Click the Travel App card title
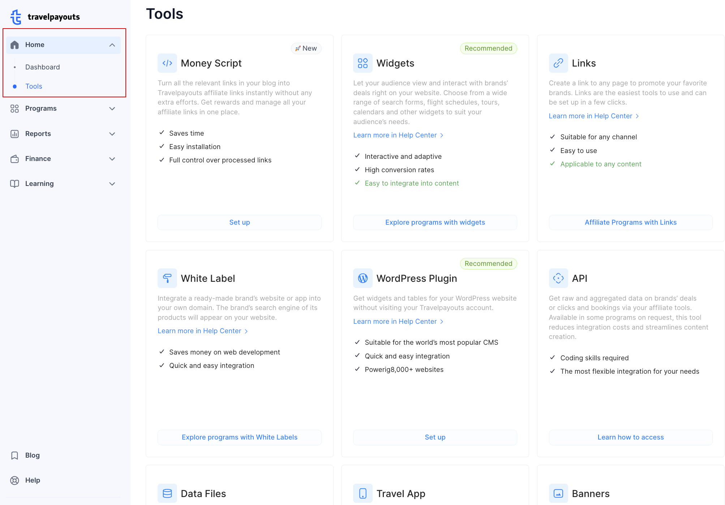 (401, 494)
